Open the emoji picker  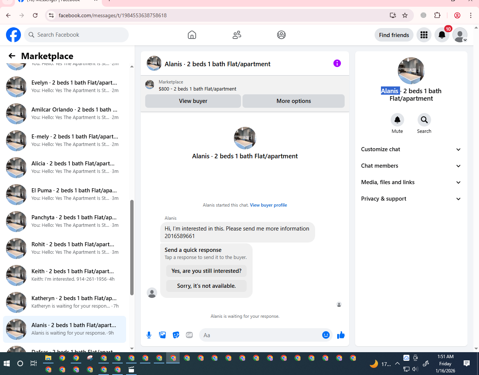(x=326, y=335)
